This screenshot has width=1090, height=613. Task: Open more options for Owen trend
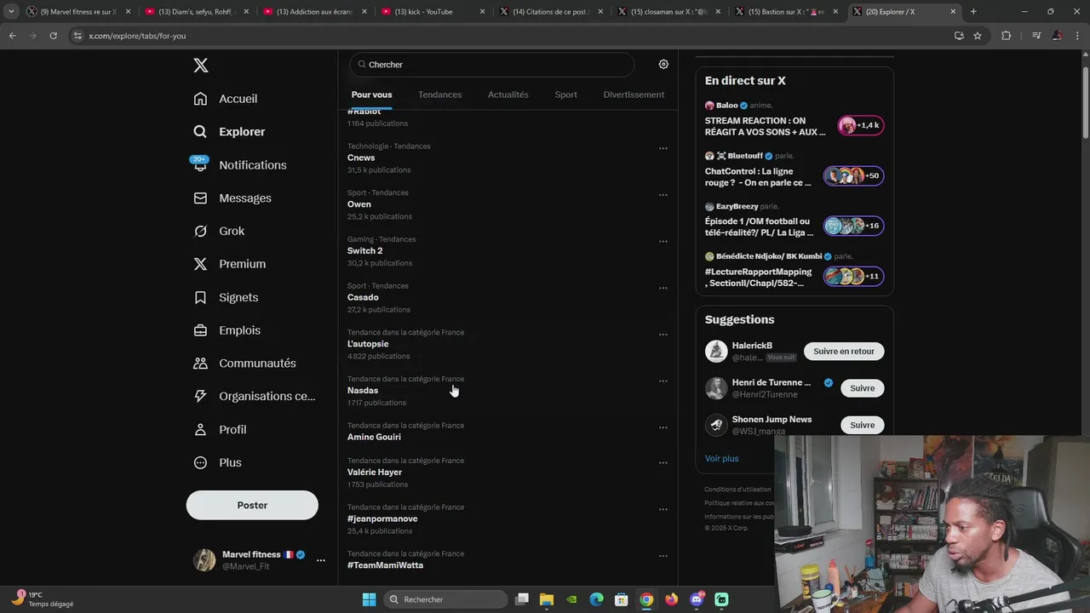point(663,195)
